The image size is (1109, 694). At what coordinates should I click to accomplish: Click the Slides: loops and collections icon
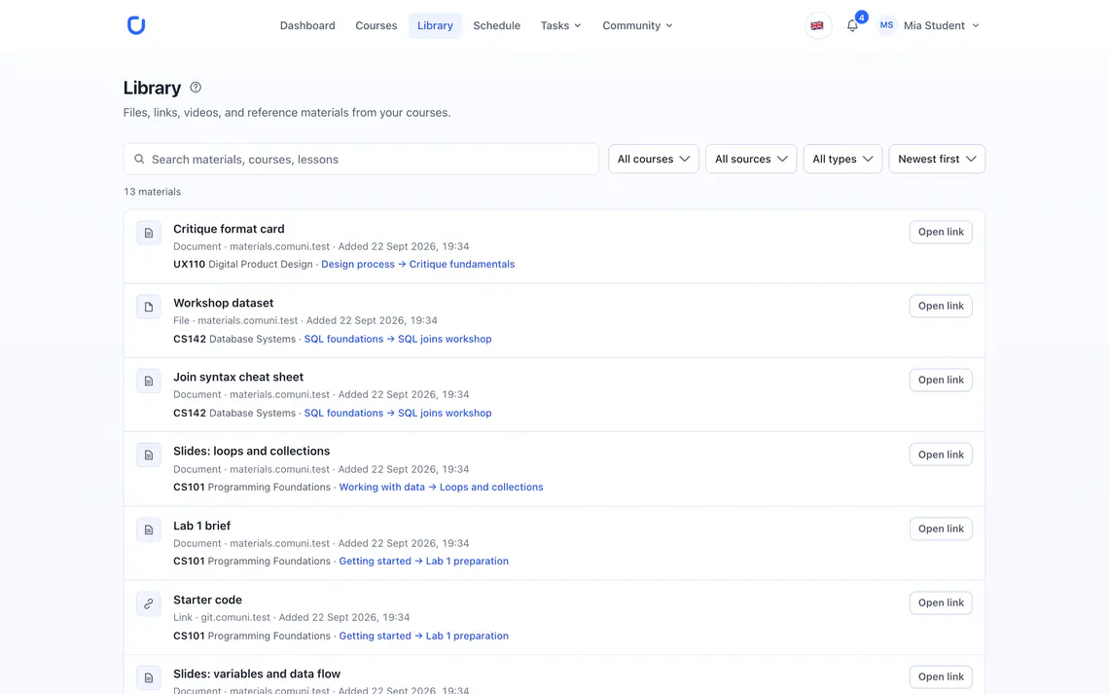(x=149, y=455)
